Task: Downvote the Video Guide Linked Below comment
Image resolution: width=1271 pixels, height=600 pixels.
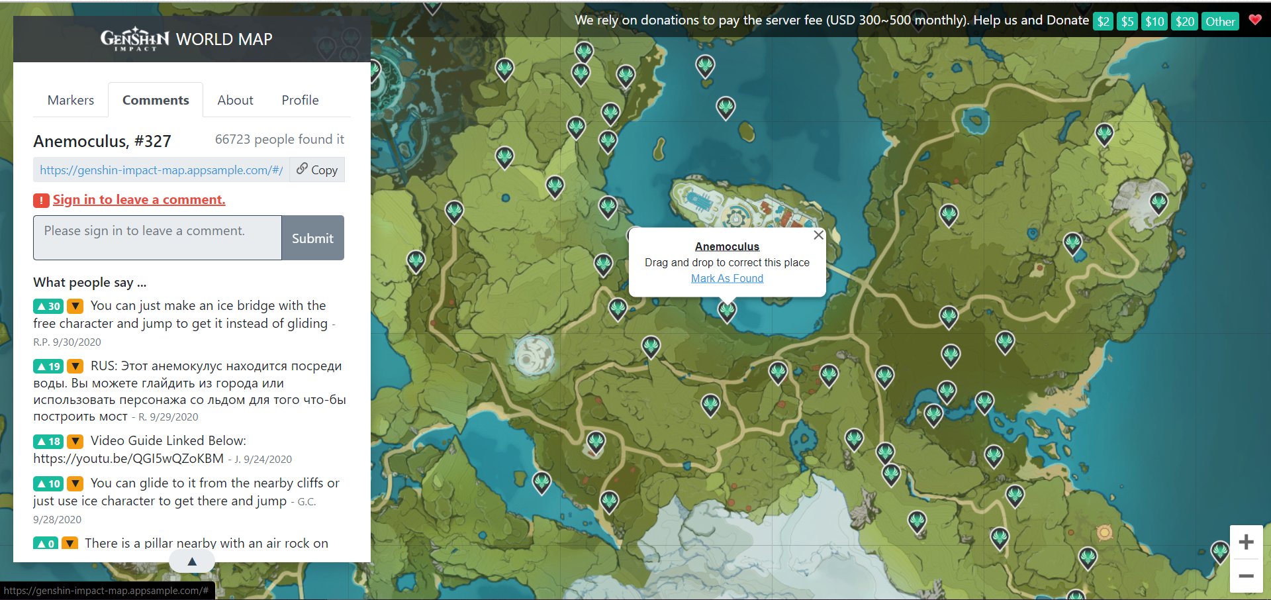Action: pyautogui.click(x=75, y=441)
